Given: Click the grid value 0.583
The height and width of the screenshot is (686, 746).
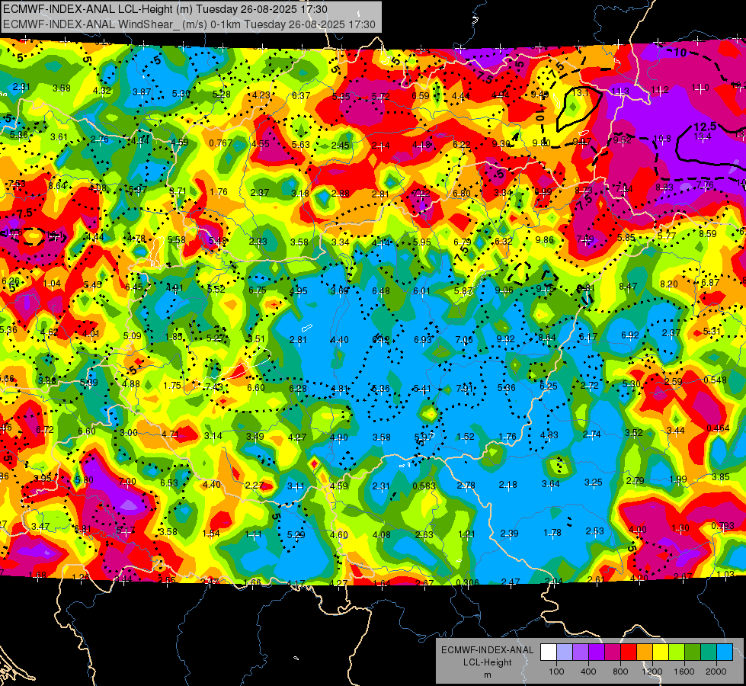Looking at the screenshot, I should (x=424, y=486).
